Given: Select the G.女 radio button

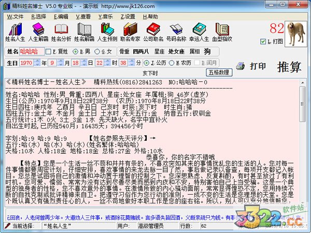Looking at the screenshot, I should [97, 52].
